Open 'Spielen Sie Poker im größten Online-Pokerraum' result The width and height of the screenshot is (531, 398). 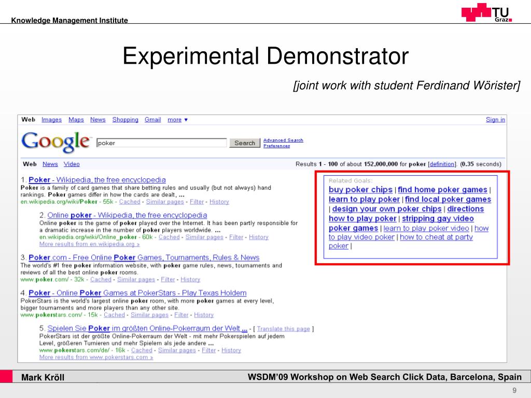[147, 328]
